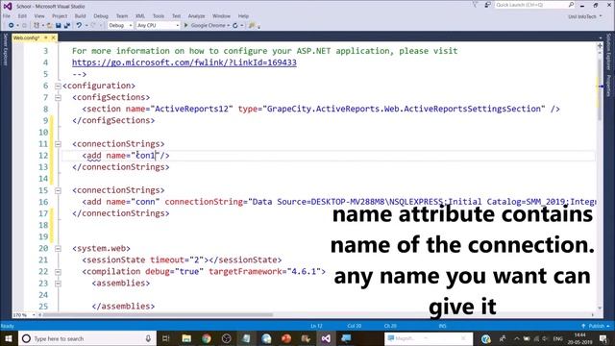615x346 pixels.
Task: Open the Any CPU platform dropdown
Action: [158, 26]
